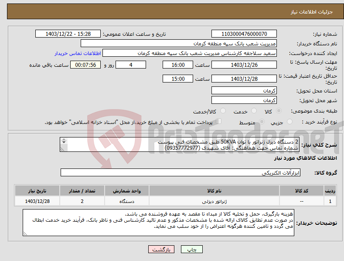Open the اطلاعات تماس خریدار link

78,53
